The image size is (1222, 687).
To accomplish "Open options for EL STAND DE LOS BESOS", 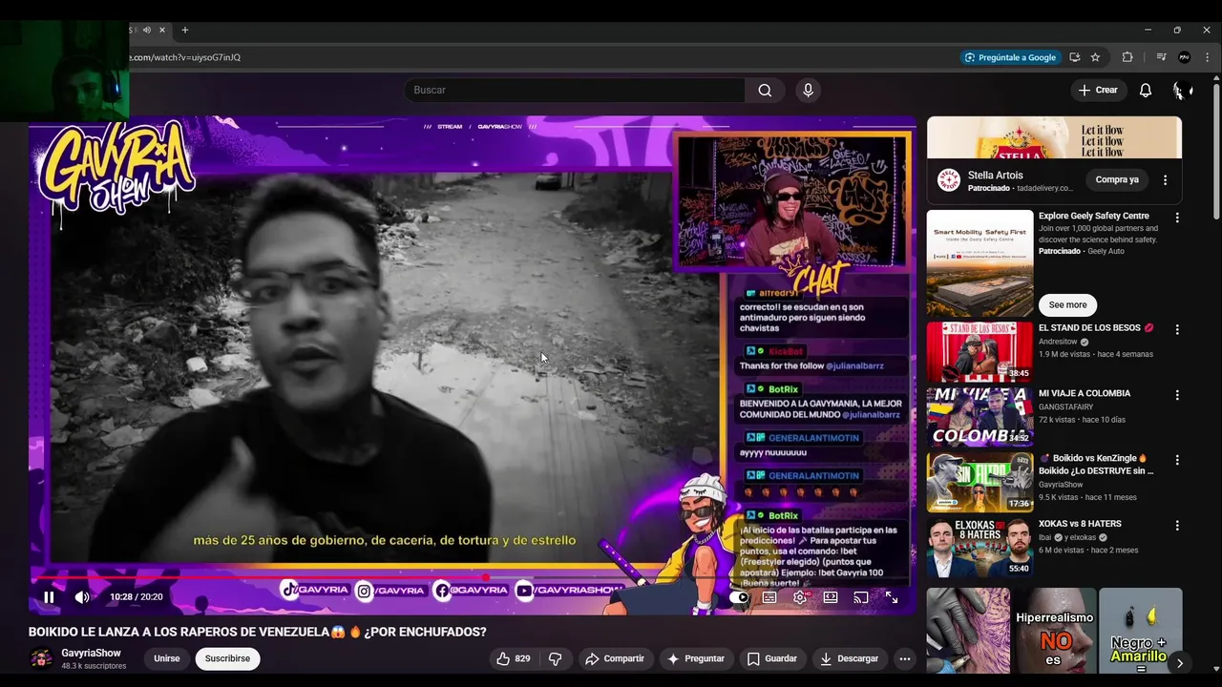I will click(x=1177, y=329).
